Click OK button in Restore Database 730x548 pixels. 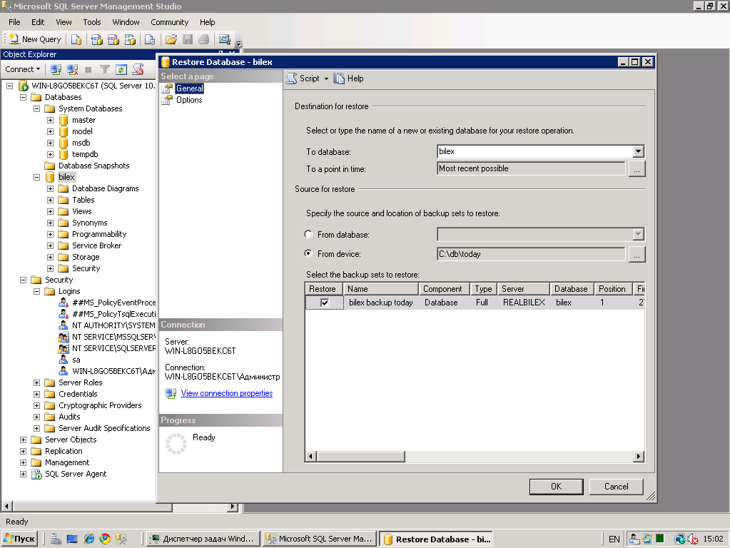(x=557, y=487)
